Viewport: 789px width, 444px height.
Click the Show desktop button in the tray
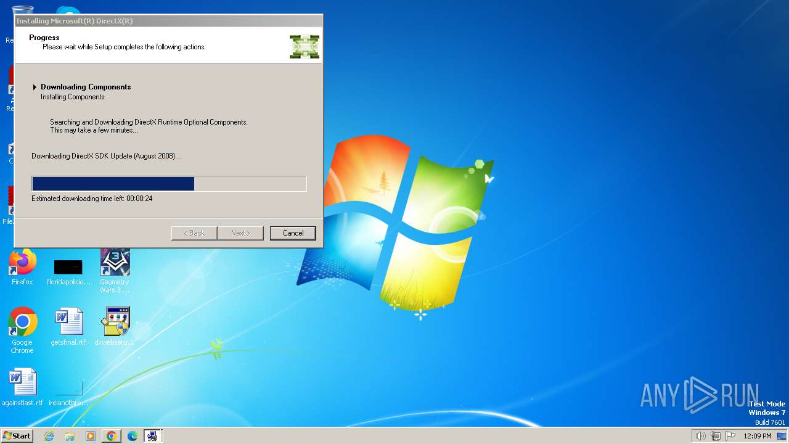coord(782,436)
